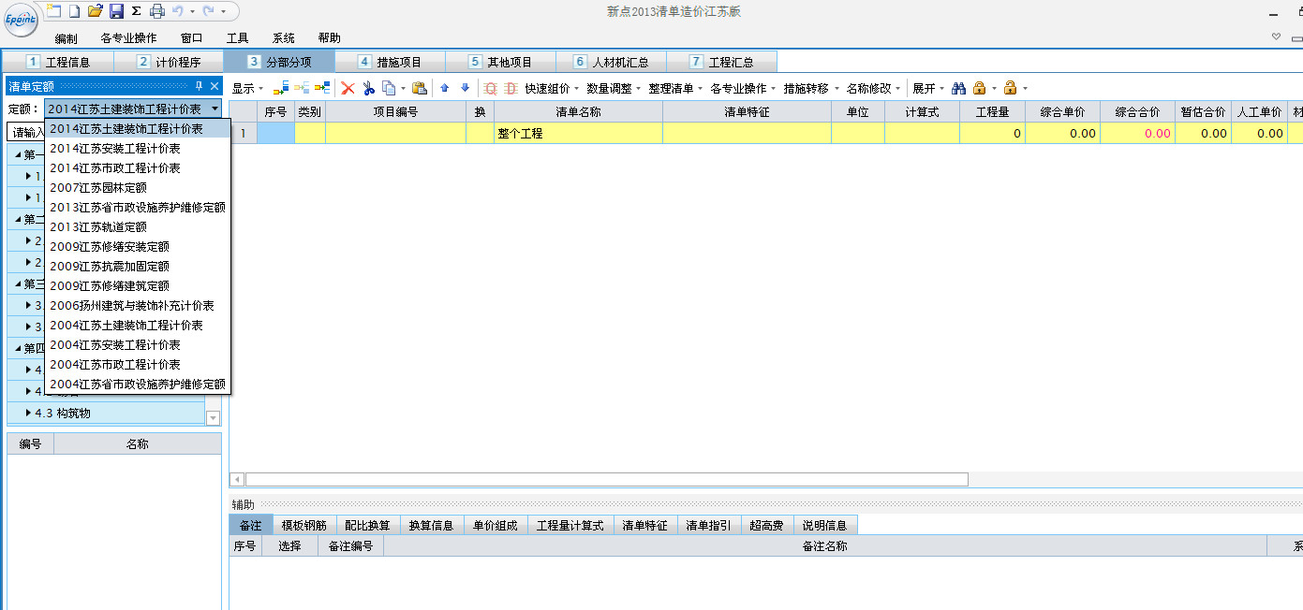The height and width of the screenshot is (610, 1303).
Task: Open the 编制 menu
Action: [66, 38]
